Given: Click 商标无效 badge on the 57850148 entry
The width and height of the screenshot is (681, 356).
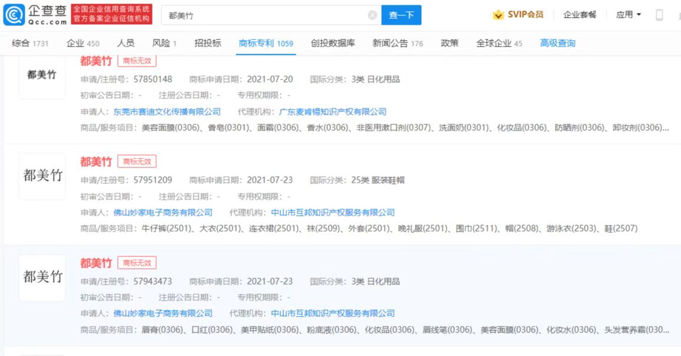Looking at the screenshot, I should click(137, 61).
